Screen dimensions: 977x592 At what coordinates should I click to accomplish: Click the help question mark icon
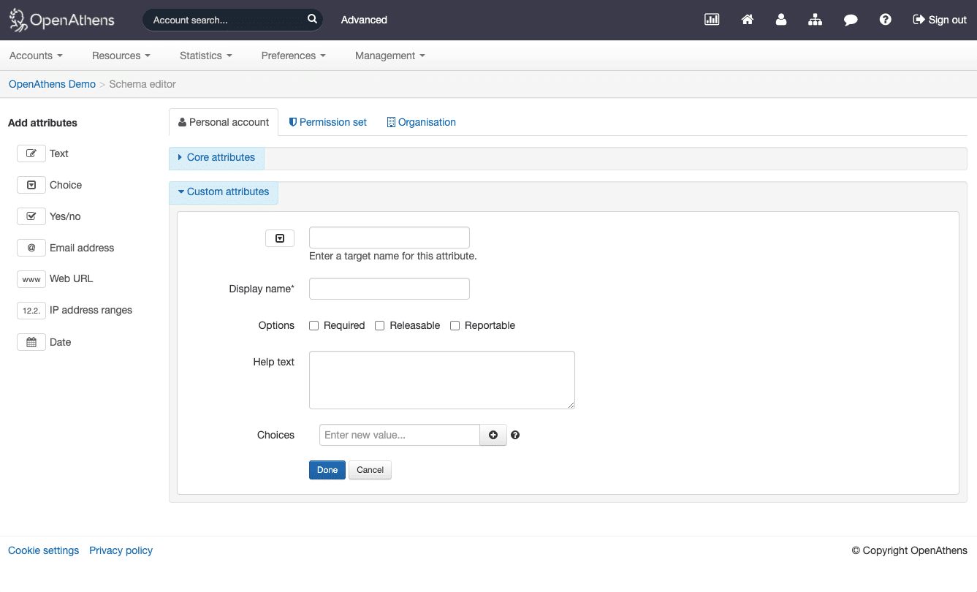(x=885, y=19)
